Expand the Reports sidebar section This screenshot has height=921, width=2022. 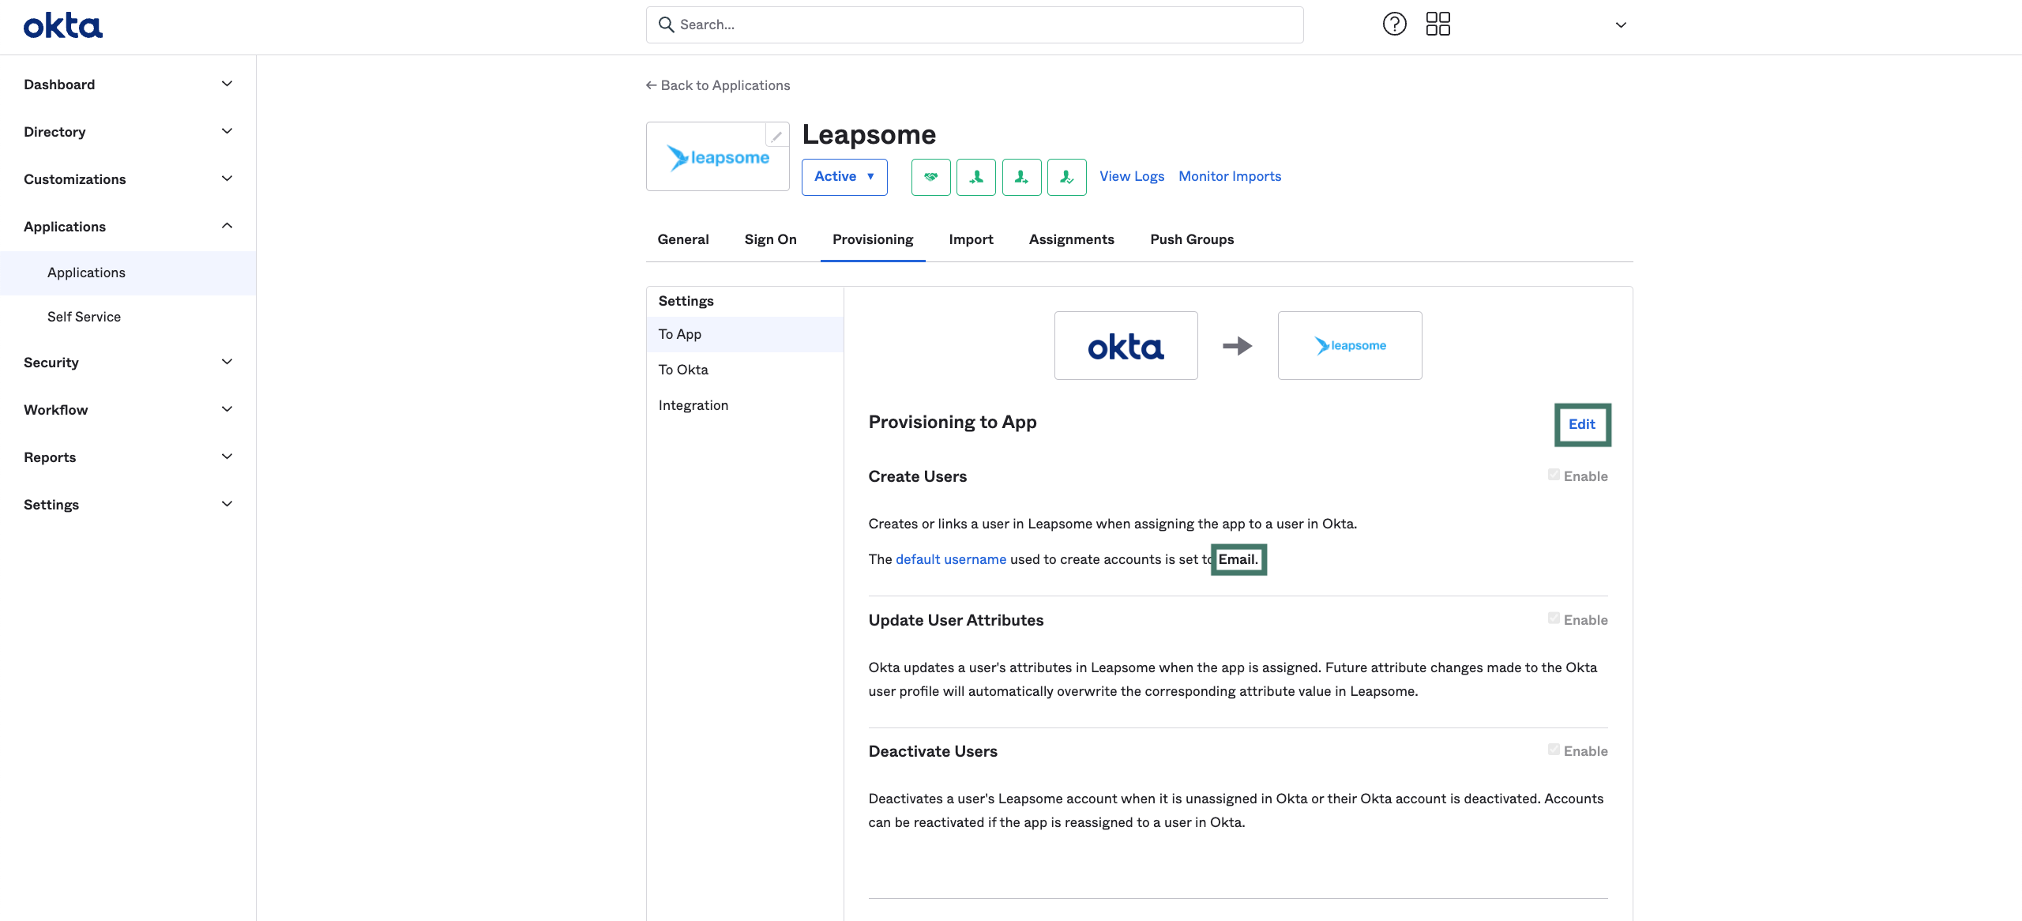[227, 457]
